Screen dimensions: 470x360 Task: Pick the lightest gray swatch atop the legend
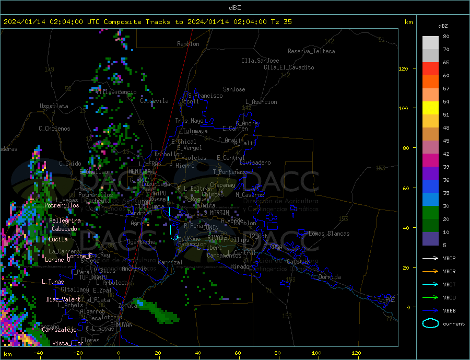[x=430, y=43]
